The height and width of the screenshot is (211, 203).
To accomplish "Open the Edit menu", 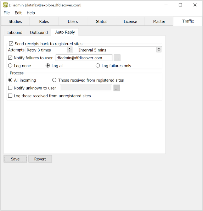I will pos(18,13).
